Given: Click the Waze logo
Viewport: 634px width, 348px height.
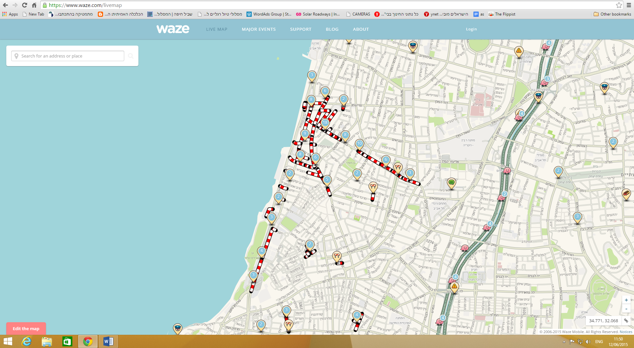Looking at the screenshot, I should (173, 29).
